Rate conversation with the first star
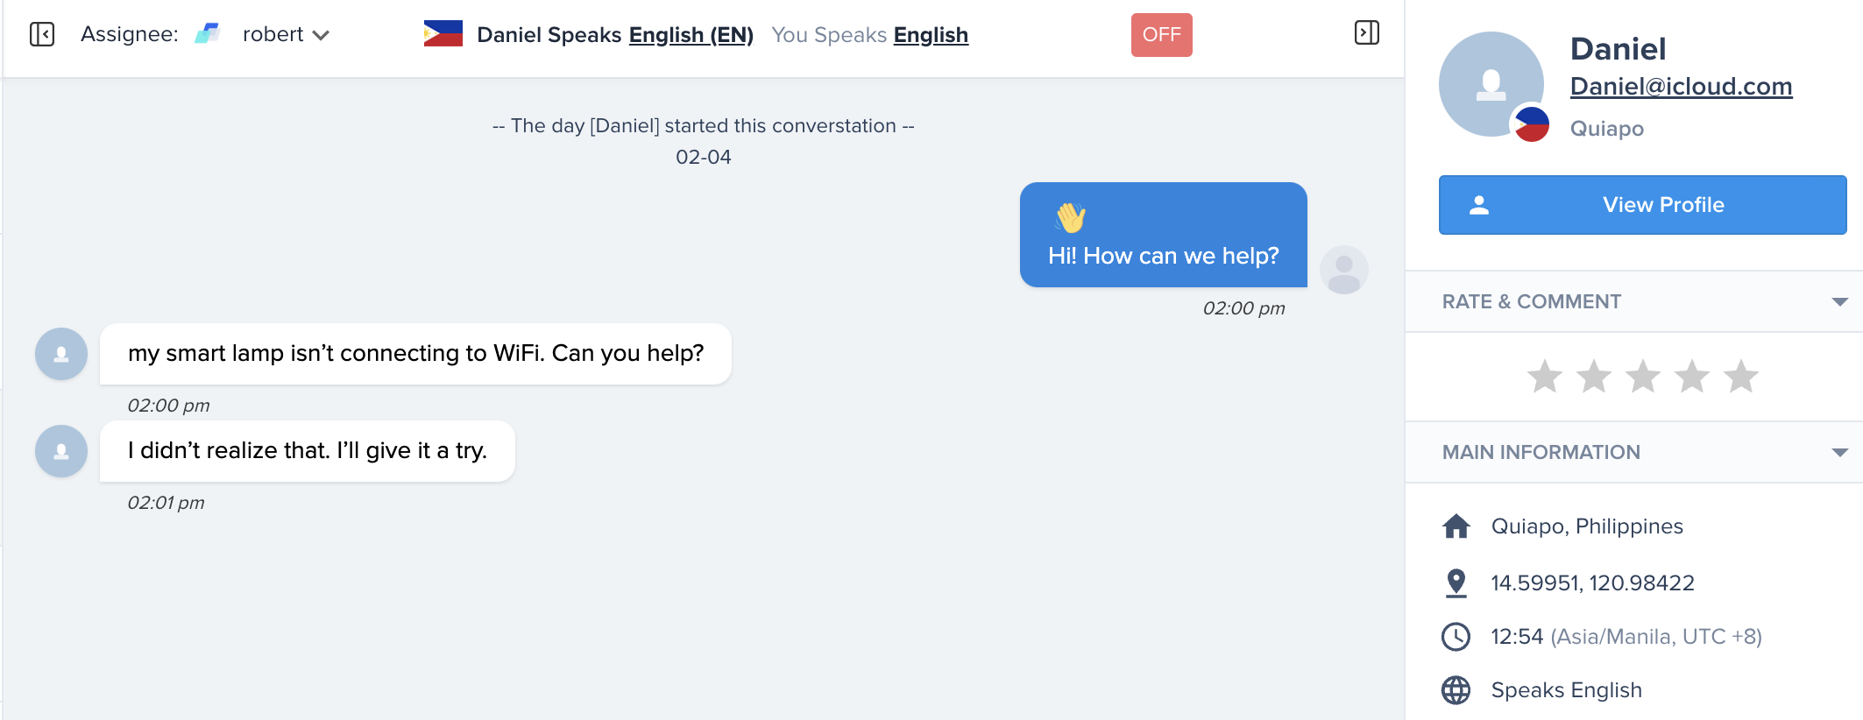This screenshot has width=1863, height=720. [x=1544, y=377]
